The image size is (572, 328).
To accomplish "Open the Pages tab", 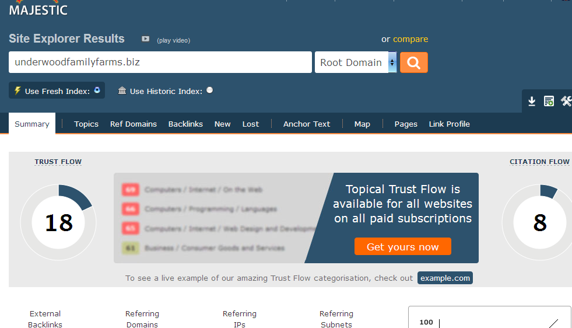I will click(406, 124).
